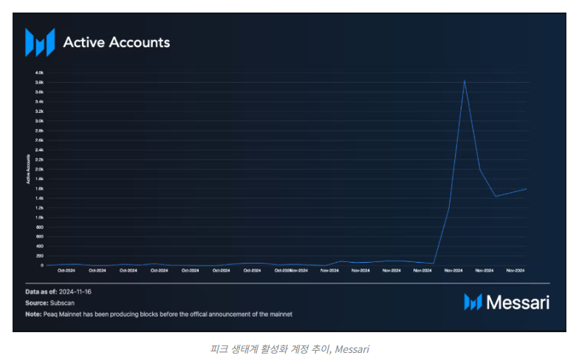Click the 2.0k tick label on the y-axis
Image resolution: width=576 pixels, height=358 pixels.
[x=39, y=169]
